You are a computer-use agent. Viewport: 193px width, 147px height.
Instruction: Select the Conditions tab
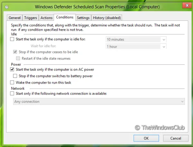pos(65,17)
